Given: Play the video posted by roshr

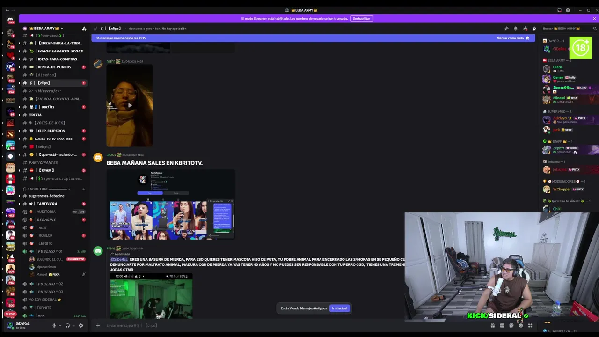Looking at the screenshot, I should pyautogui.click(x=130, y=105).
